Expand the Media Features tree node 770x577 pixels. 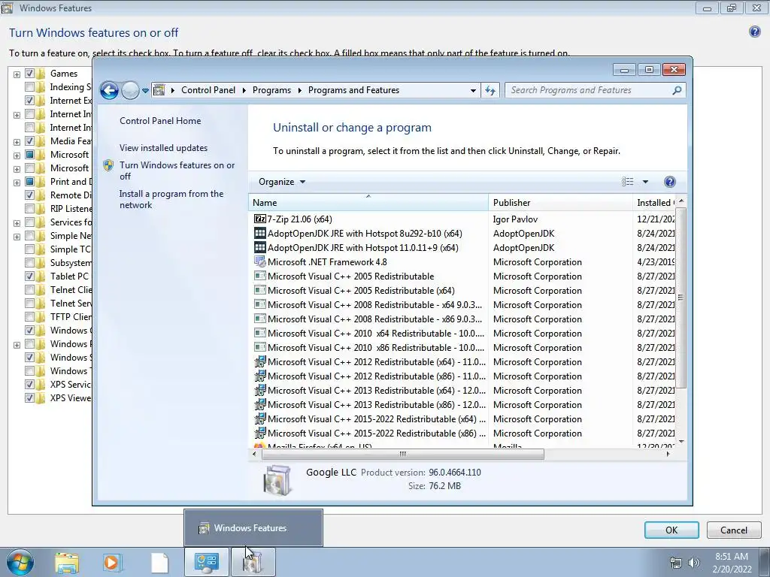(x=17, y=142)
